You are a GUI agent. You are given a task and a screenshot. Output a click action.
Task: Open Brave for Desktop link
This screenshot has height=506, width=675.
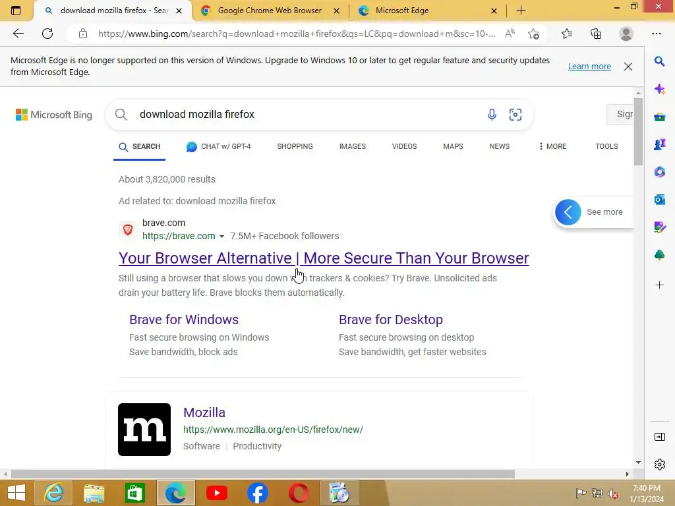coord(391,320)
